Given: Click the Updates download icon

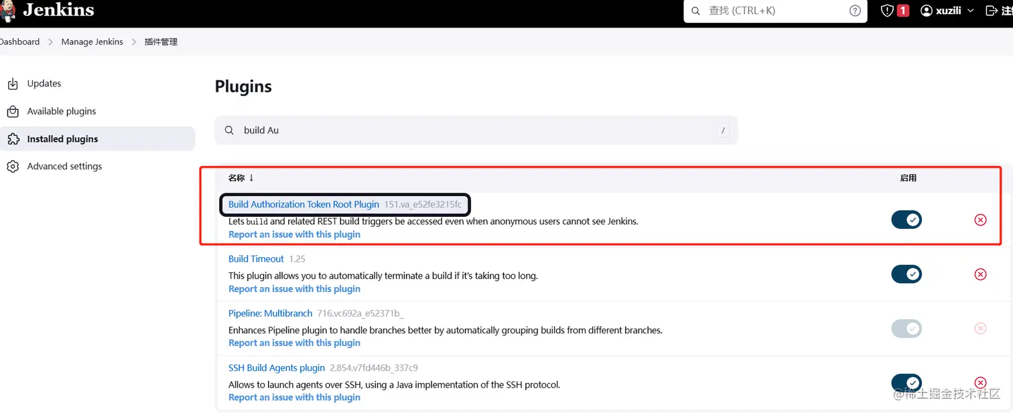Looking at the screenshot, I should [13, 84].
